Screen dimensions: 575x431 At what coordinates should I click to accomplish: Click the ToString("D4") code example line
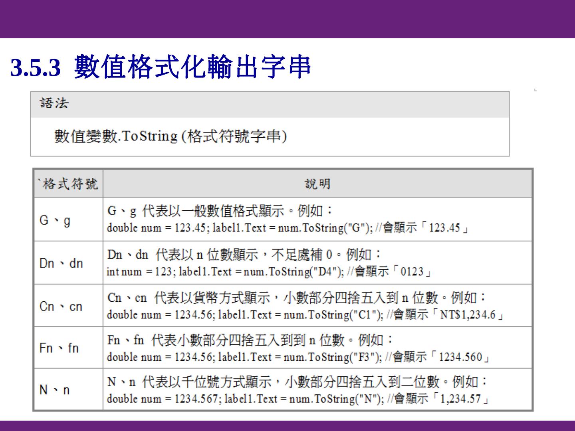tap(269, 272)
